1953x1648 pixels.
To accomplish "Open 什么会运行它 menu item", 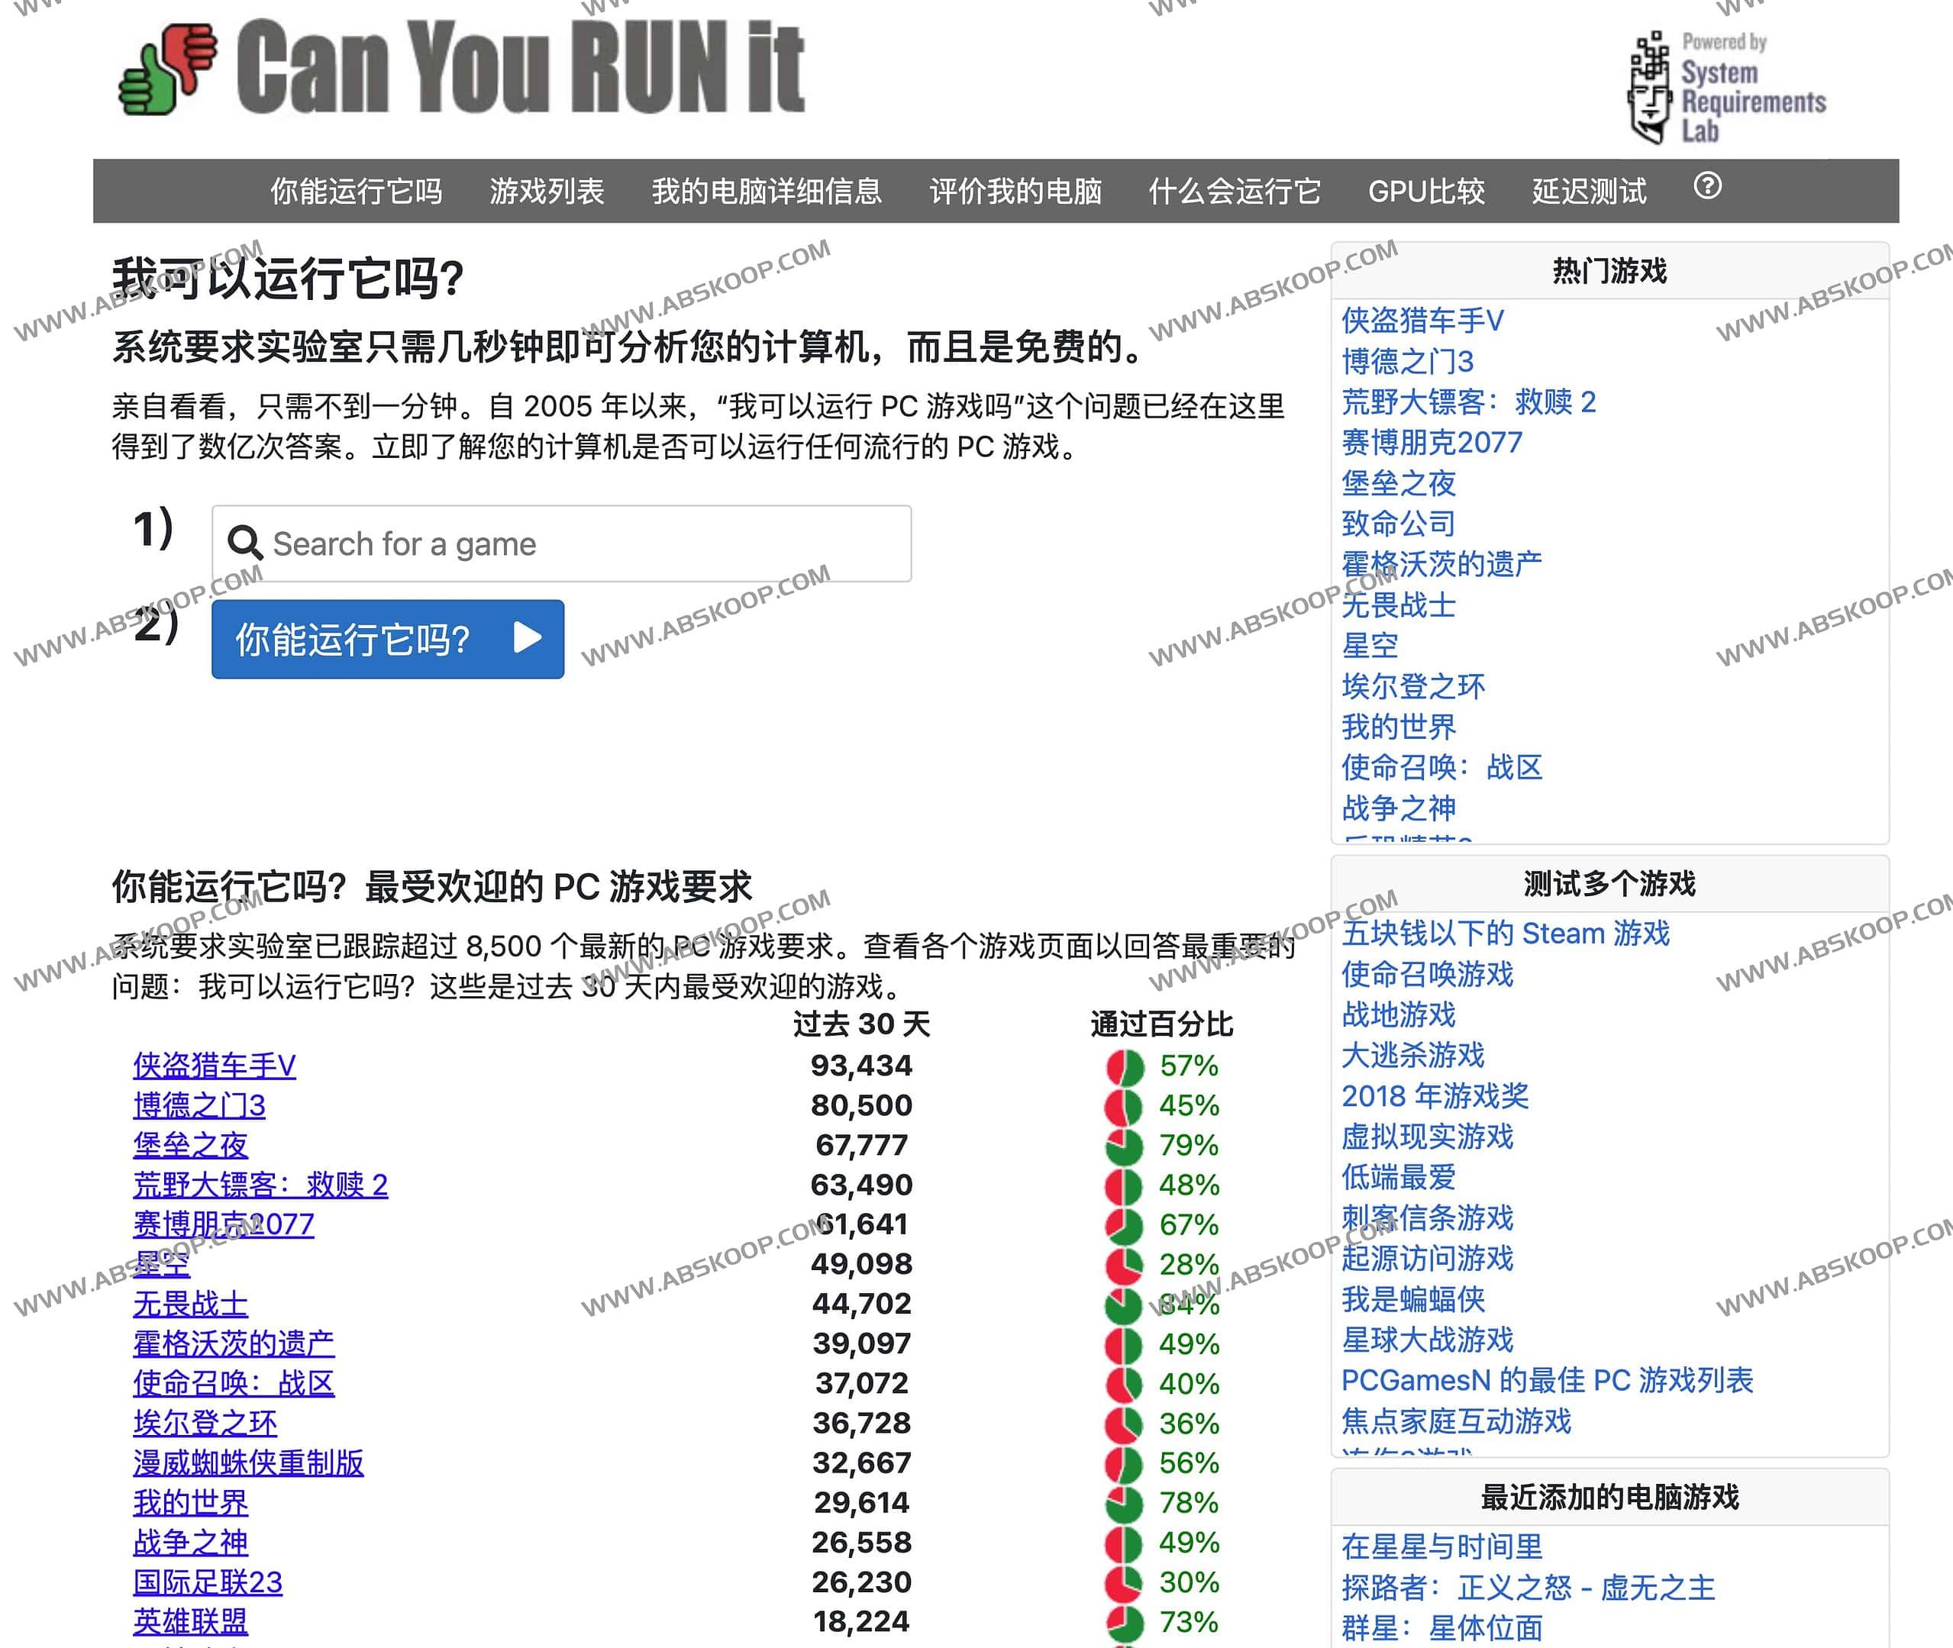I will pos(1235,191).
